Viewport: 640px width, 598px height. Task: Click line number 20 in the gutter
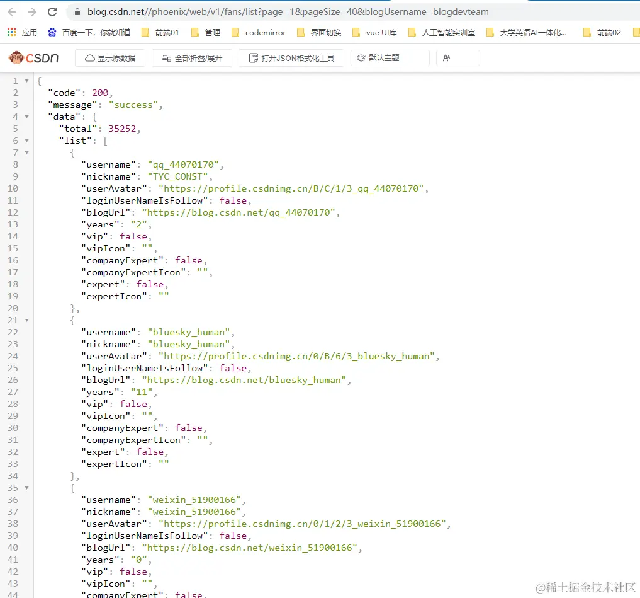(x=13, y=308)
